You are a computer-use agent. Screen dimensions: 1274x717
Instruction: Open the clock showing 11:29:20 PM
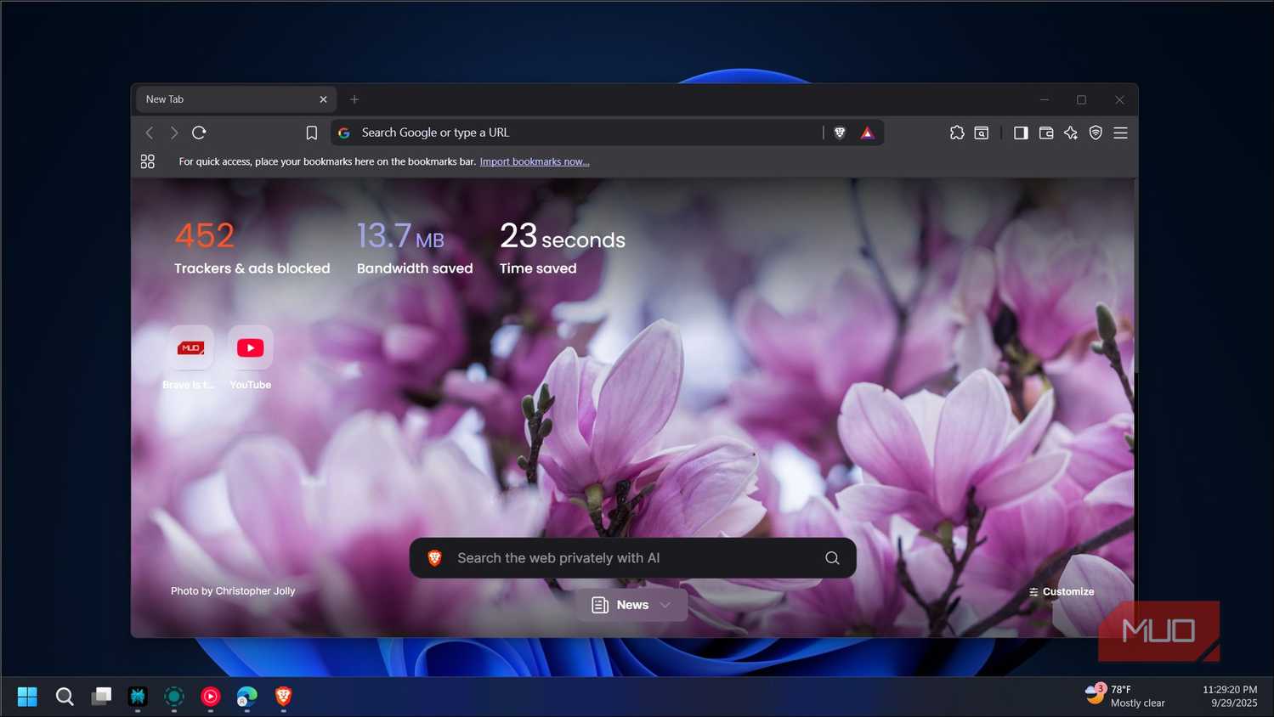coord(1230,696)
